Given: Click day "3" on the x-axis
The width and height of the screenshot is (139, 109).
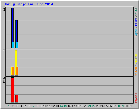Looking at the screenshot, I should coord(17,106).
